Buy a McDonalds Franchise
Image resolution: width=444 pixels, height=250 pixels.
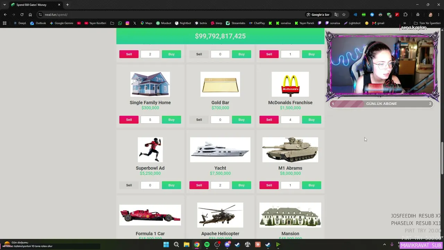pos(311,120)
